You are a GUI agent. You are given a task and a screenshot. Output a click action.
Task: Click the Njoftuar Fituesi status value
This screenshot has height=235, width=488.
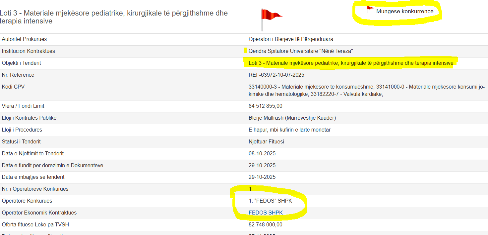click(x=266, y=142)
